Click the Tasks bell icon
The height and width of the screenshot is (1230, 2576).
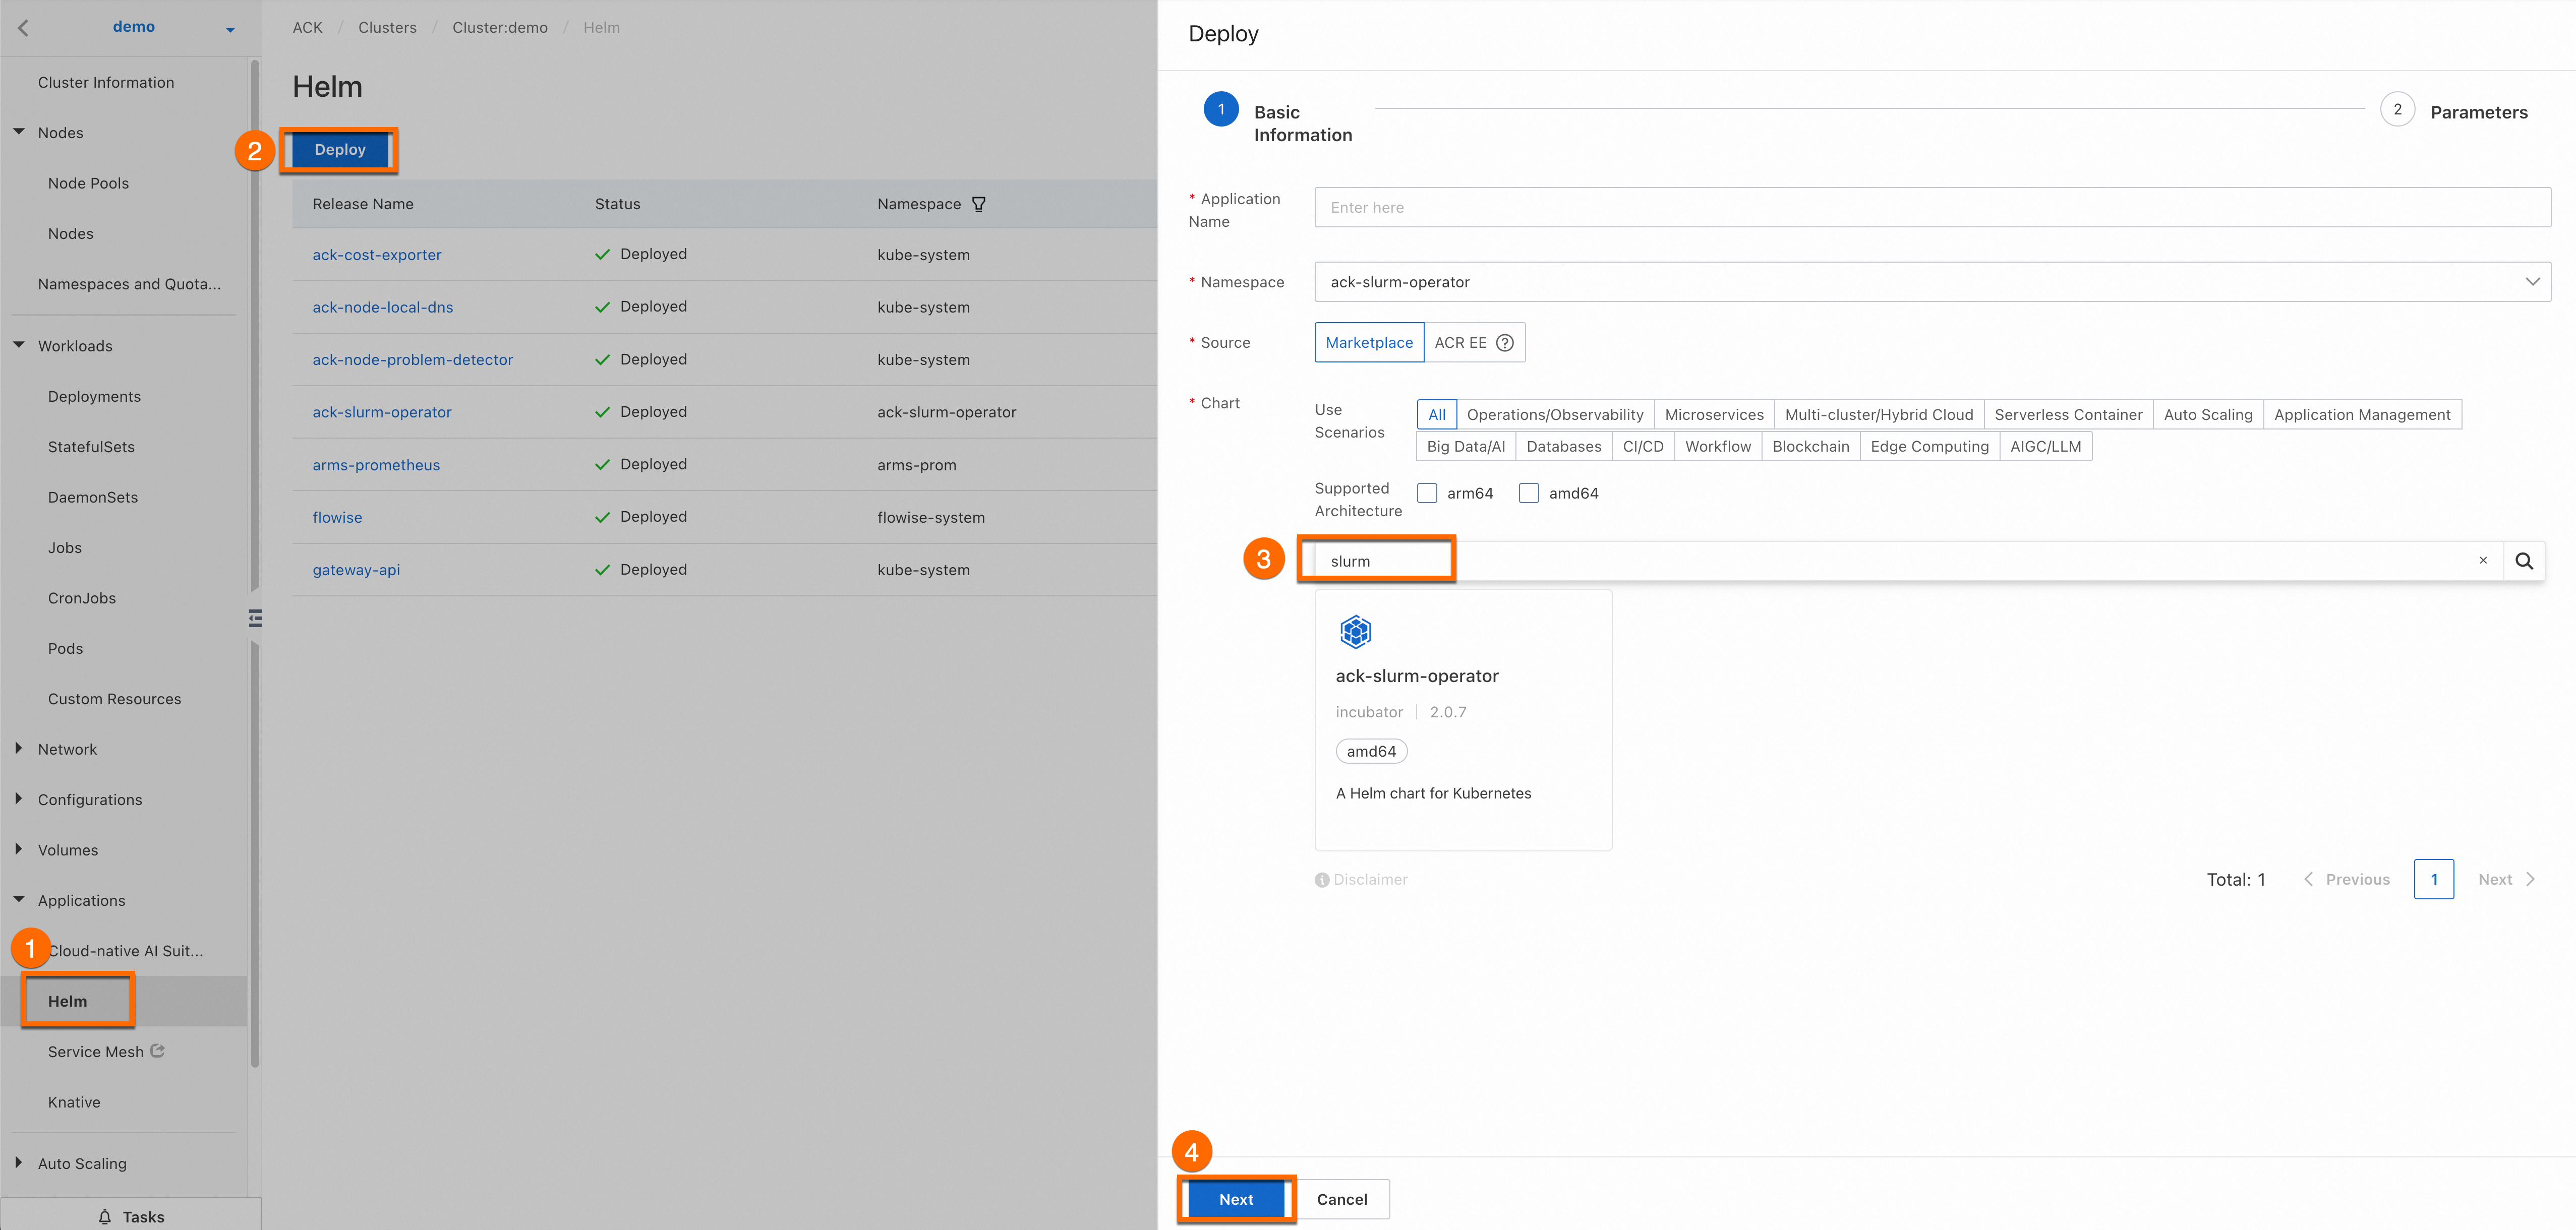pyautogui.click(x=105, y=1216)
